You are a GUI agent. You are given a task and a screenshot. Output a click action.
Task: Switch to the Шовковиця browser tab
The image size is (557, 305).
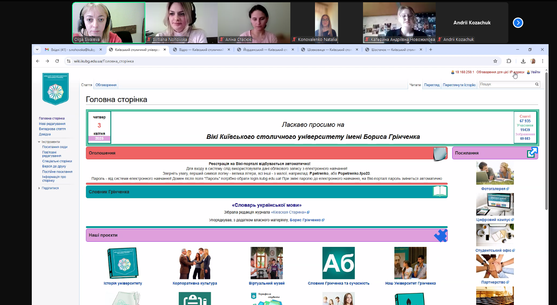point(329,50)
